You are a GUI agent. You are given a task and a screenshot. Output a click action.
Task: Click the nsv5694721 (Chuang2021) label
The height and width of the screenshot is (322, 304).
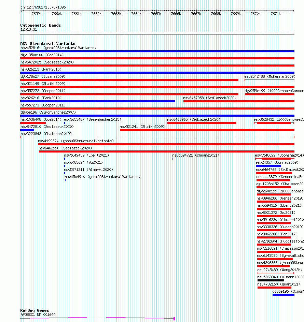coord(196,156)
